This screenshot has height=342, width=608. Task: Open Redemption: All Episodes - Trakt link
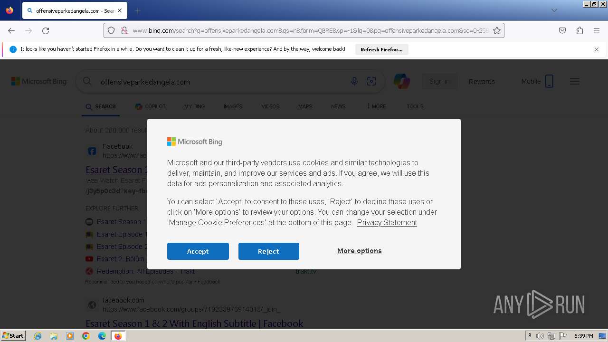[146, 271]
